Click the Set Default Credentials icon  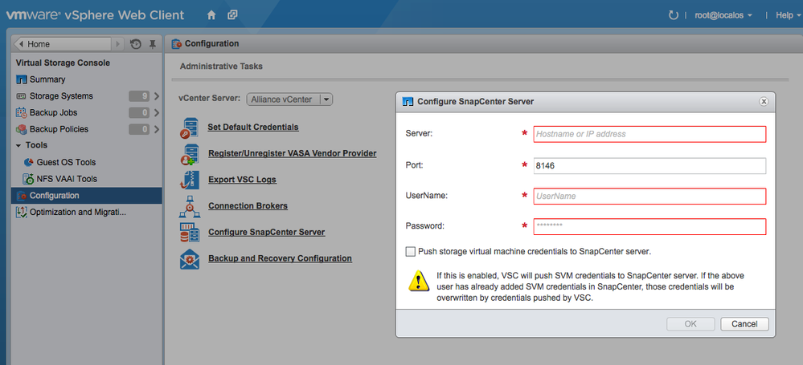coord(191,128)
